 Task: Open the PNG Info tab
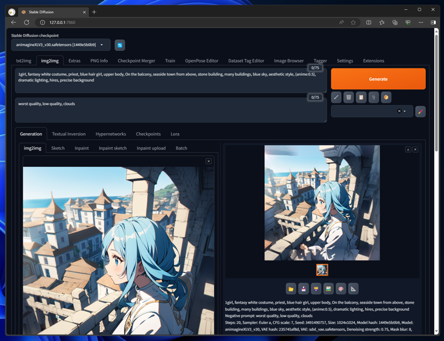[x=99, y=61]
